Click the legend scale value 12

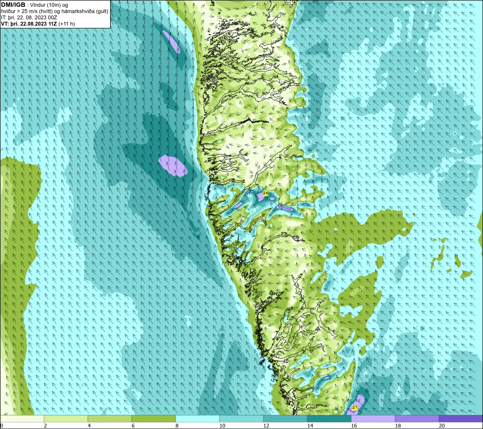click(266, 426)
